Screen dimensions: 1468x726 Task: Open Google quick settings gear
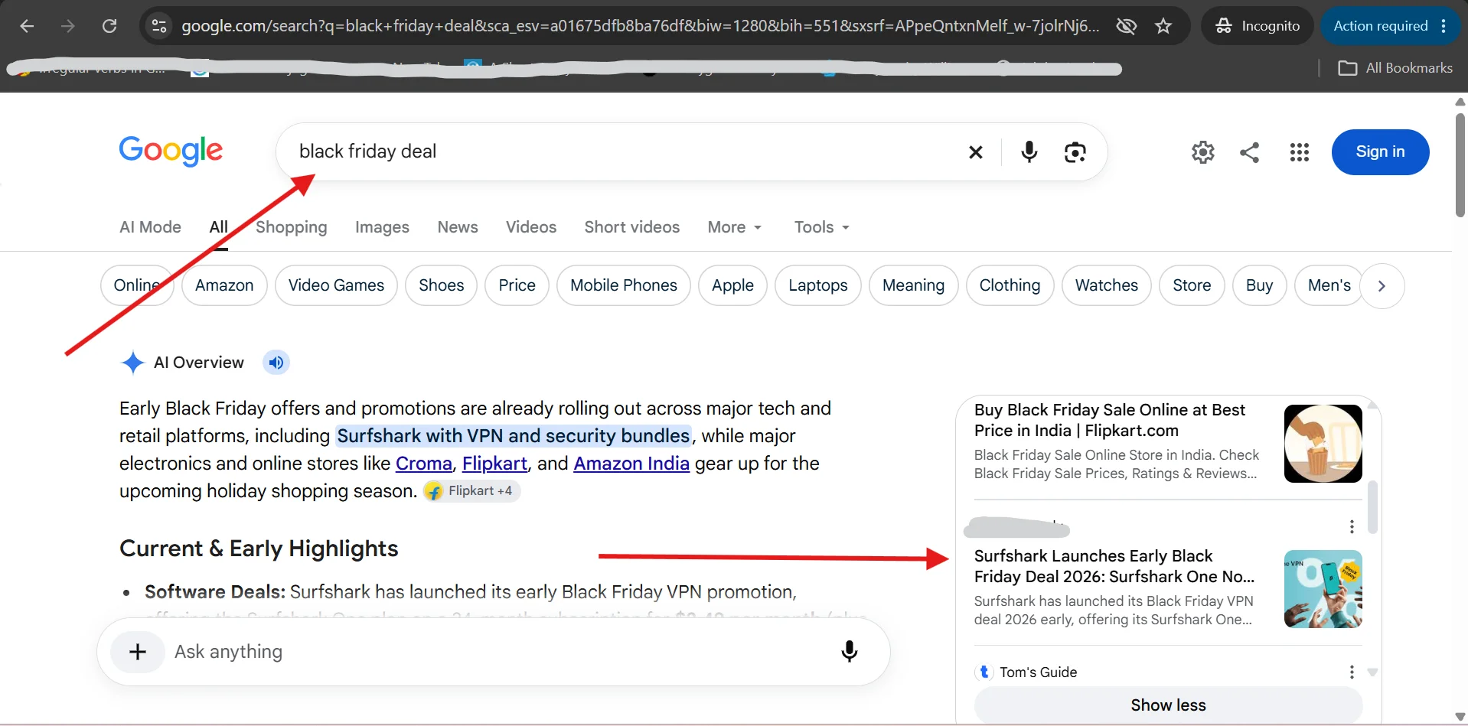click(1203, 152)
